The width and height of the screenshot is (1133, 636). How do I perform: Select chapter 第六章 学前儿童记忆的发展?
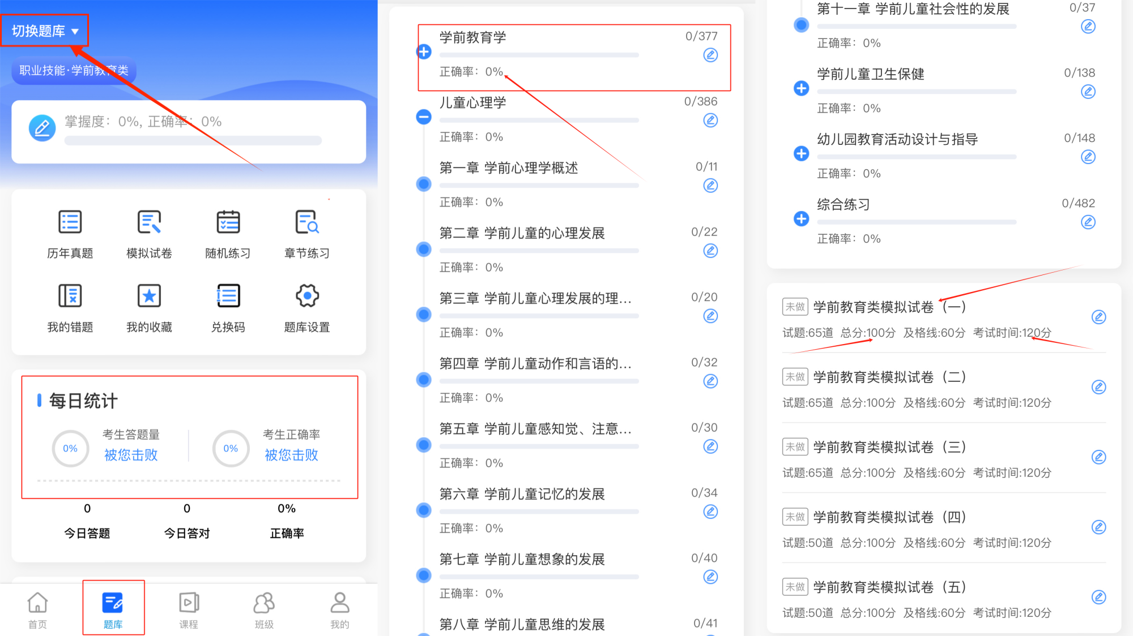click(x=522, y=494)
